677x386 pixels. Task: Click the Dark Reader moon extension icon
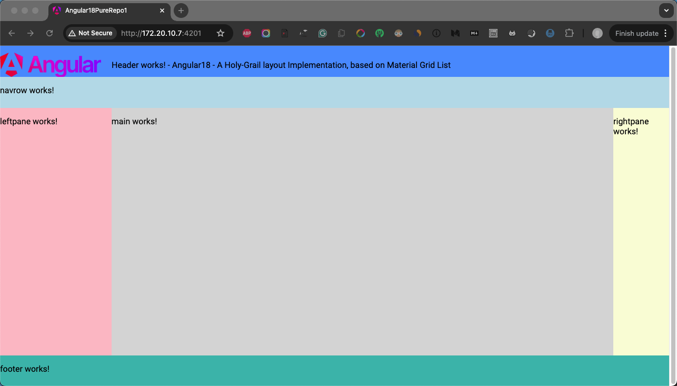point(531,33)
